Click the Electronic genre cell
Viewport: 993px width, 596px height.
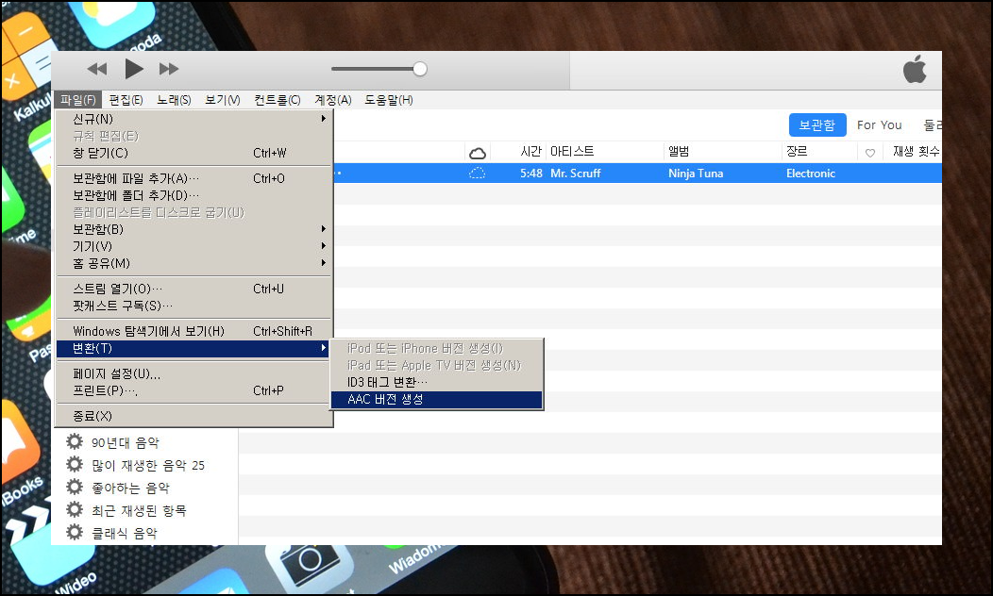point(811,174)
